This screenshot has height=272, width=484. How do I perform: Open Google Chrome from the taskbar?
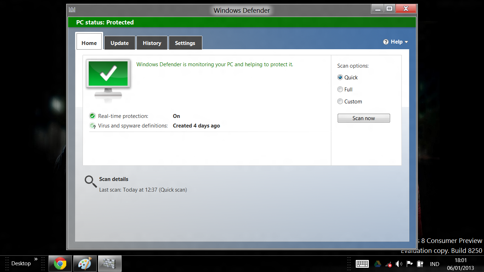60,263
